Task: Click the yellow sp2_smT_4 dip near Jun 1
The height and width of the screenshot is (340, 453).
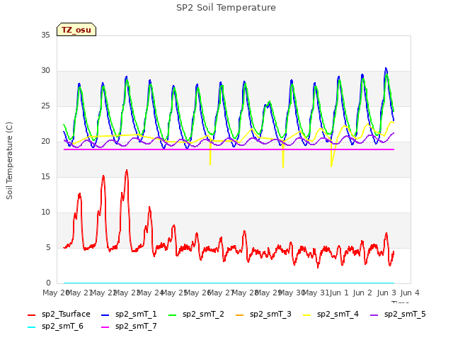Action: pyautogui.click(x=331, y=166)
